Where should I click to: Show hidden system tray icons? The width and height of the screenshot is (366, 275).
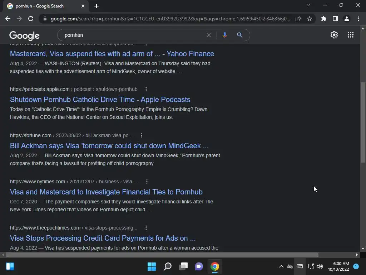pos(281,266)
